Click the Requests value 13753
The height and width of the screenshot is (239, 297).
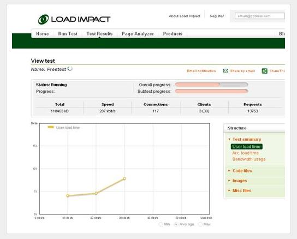[253, 111]
